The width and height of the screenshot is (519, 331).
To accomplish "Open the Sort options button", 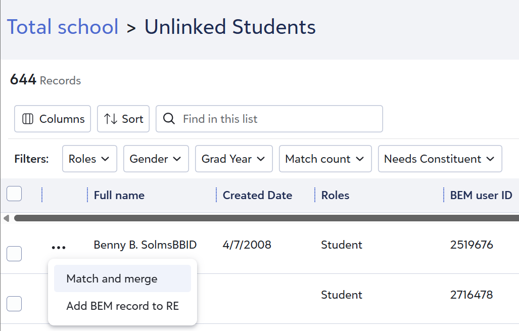I will (x=123, y=119).
